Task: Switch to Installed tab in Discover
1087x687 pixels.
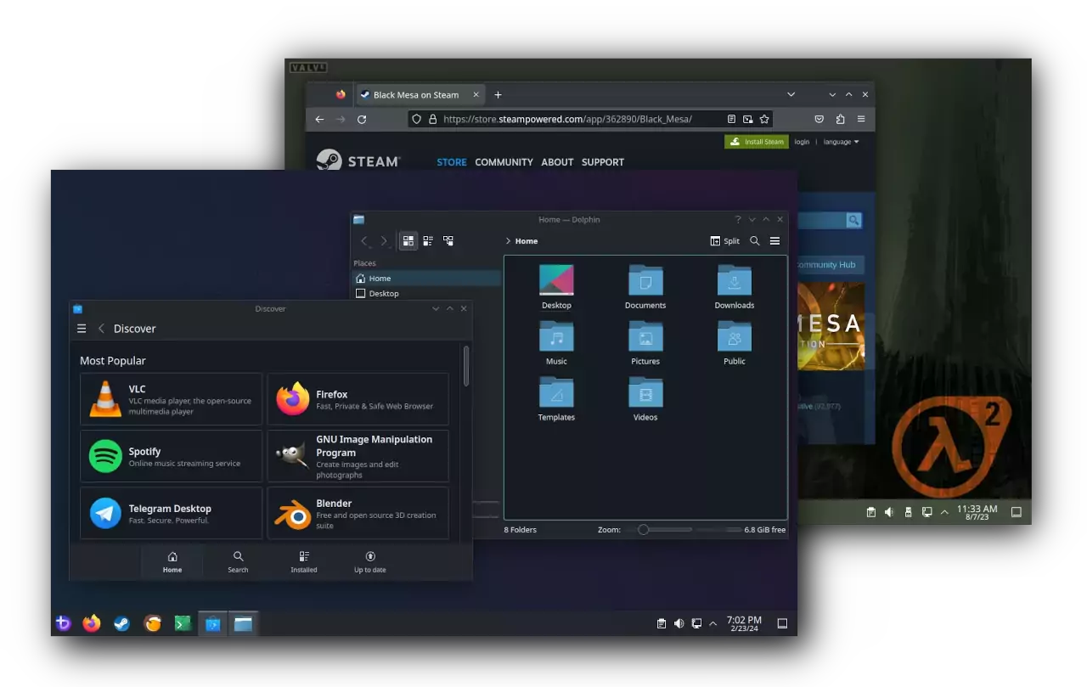Action: coord(304,561)
